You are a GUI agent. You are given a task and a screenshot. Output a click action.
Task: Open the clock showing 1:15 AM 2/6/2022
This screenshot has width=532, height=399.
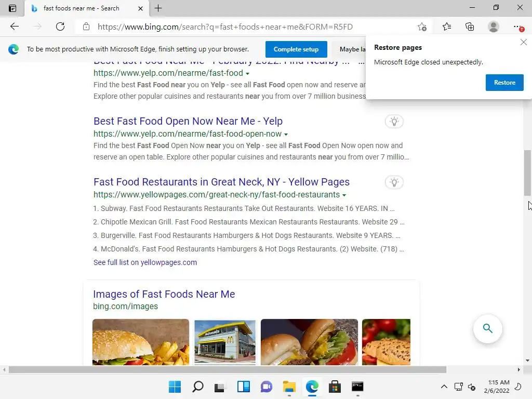click(x=497, y=387)
